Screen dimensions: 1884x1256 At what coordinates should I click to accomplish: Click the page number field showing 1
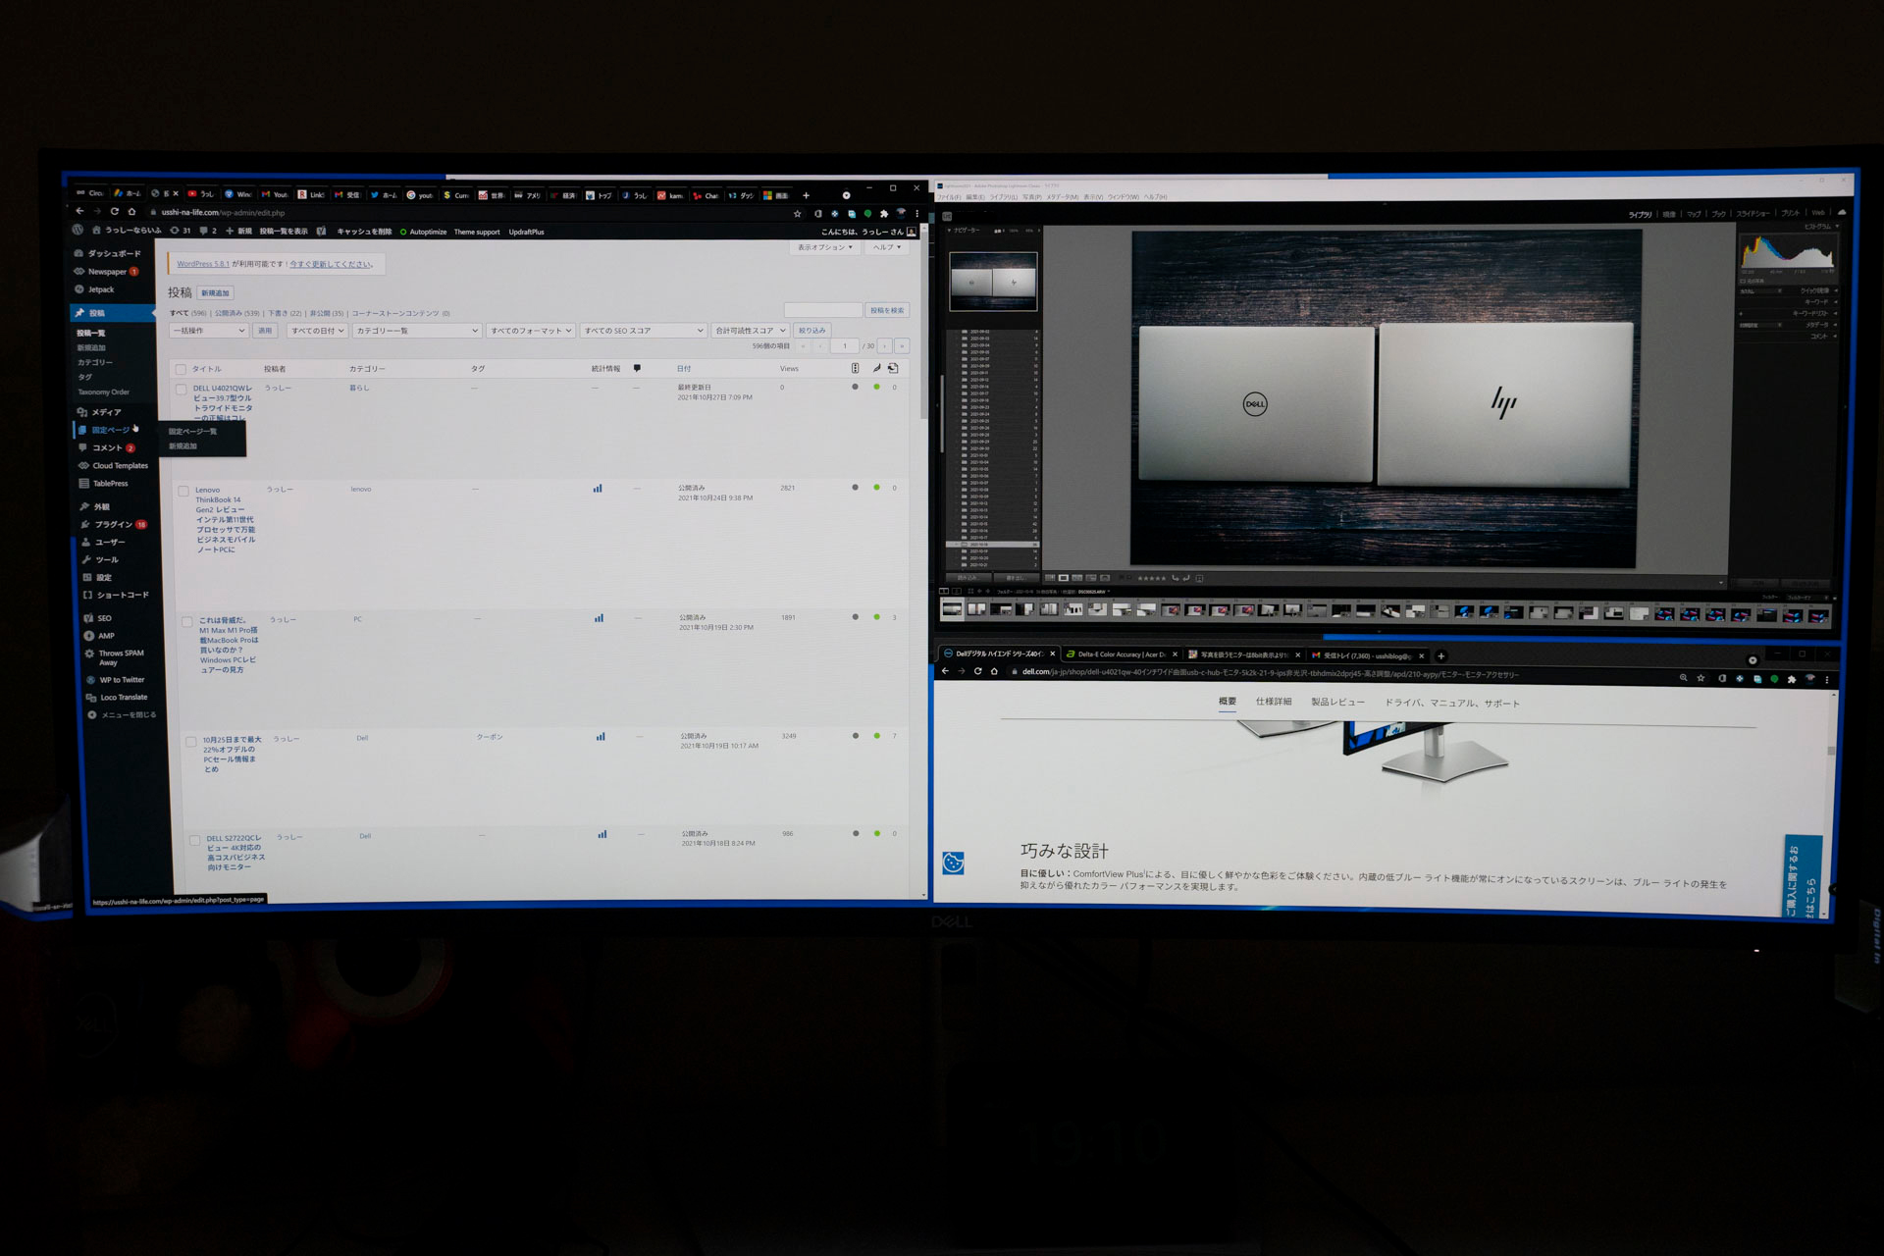[x=845, y=345]
